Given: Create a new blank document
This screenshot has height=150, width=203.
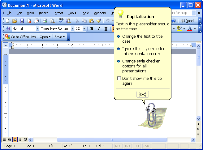Looking at the screenshot, I should (8, 21).
